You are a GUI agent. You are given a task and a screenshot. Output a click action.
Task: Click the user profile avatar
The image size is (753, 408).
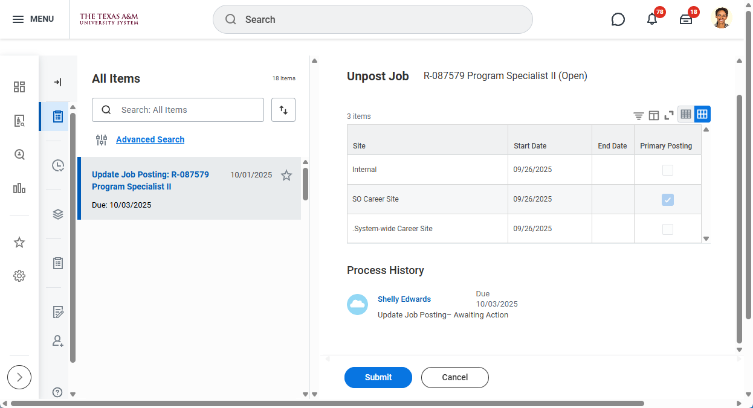click(x=721, y=19)
